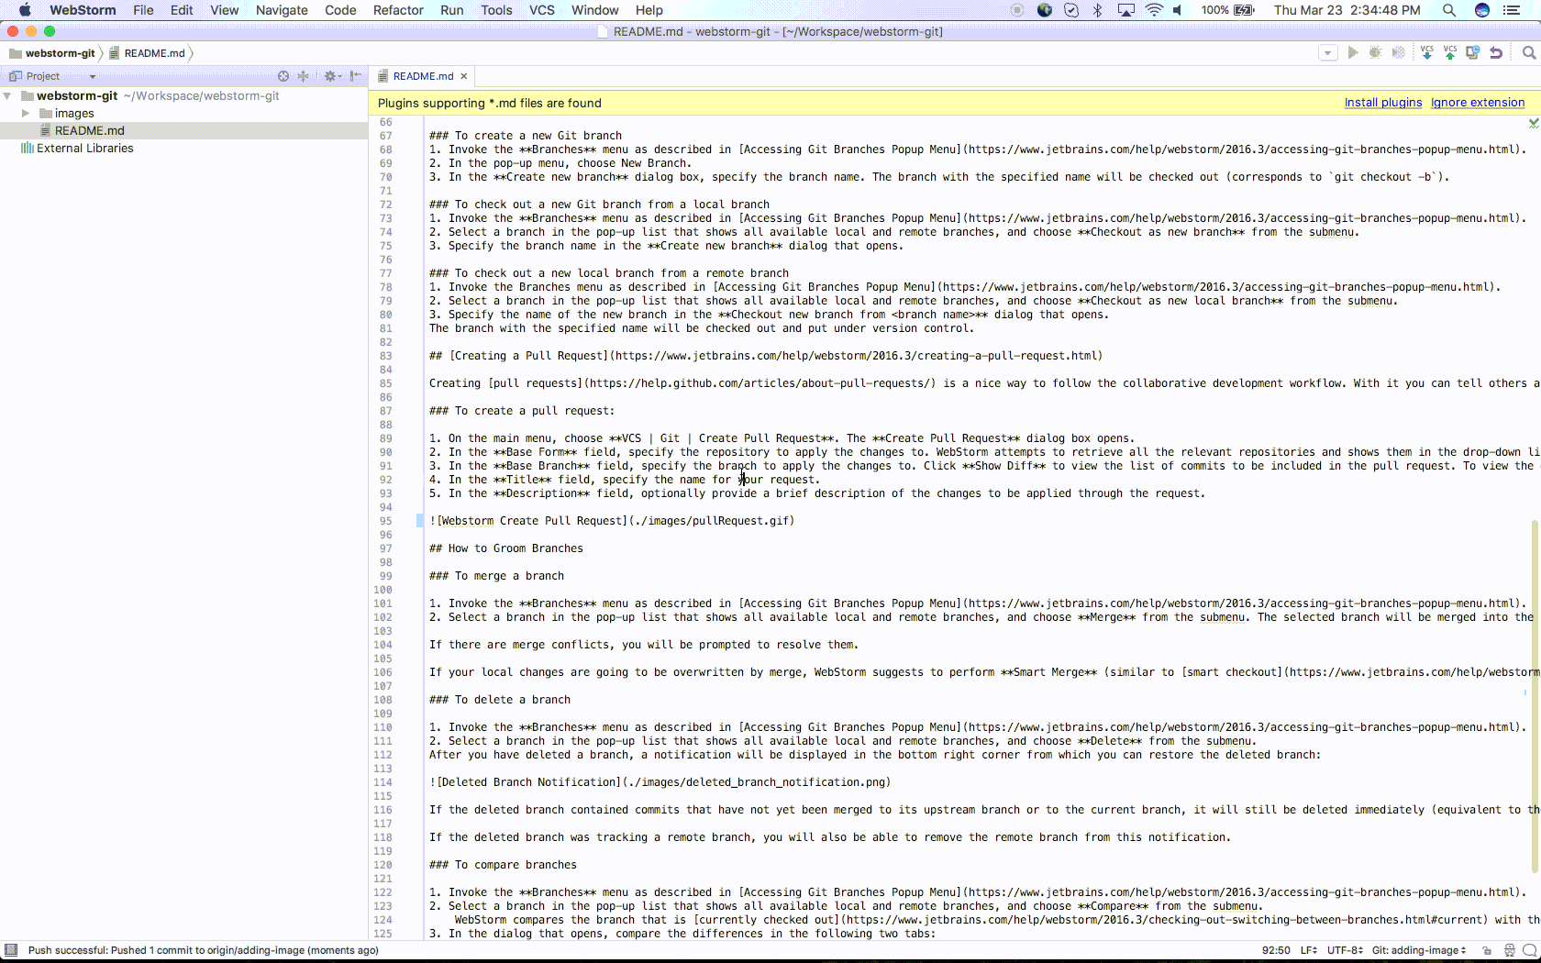Click the AirPlay display menu bar icon
The width and height of the screenshot is (1541, 963).
(1125, 10)
